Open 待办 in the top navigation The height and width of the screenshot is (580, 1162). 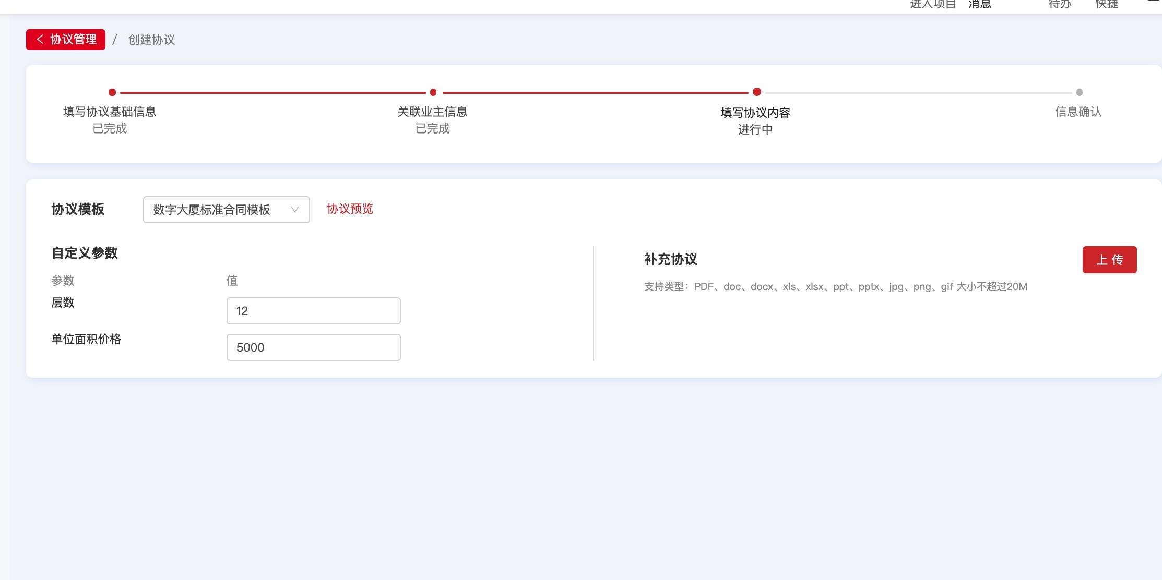click(x=1059, y=4)
